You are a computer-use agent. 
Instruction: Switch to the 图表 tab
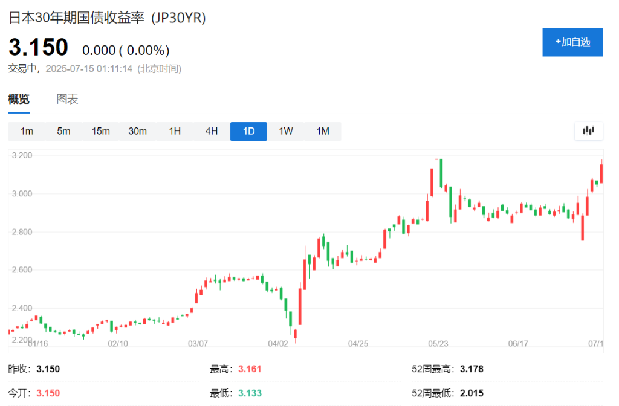(x=66, y=99)
